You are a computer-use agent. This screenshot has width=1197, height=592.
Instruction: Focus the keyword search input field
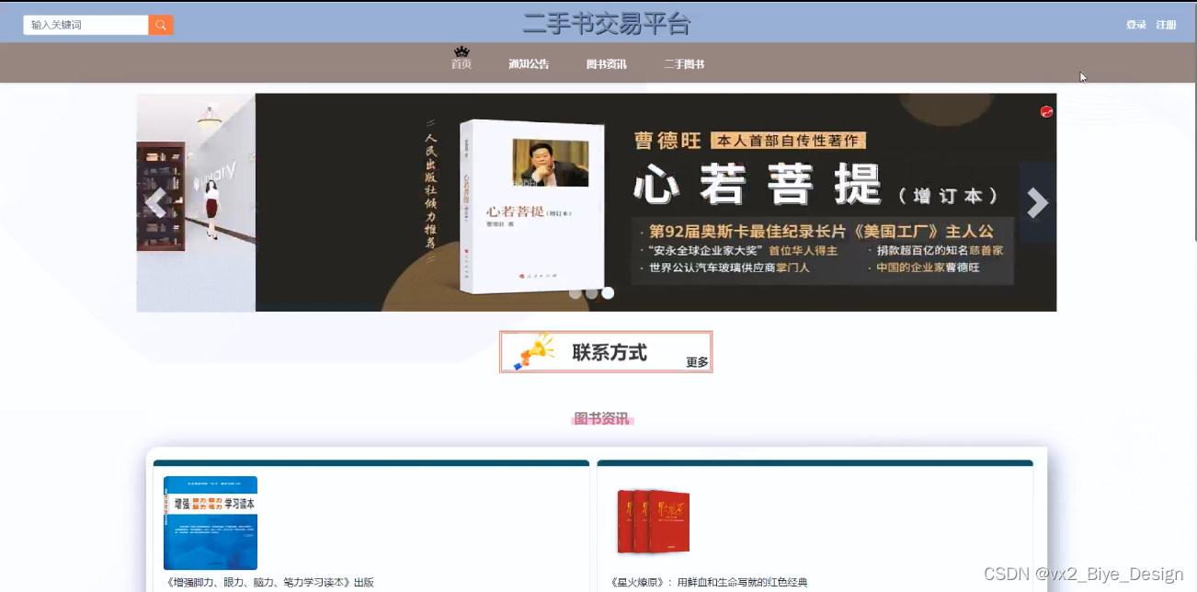(85, 25)
